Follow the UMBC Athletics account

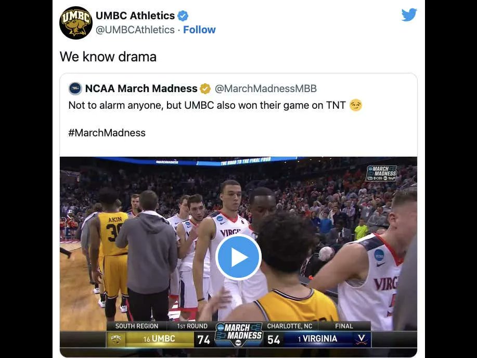pos(199,30)
